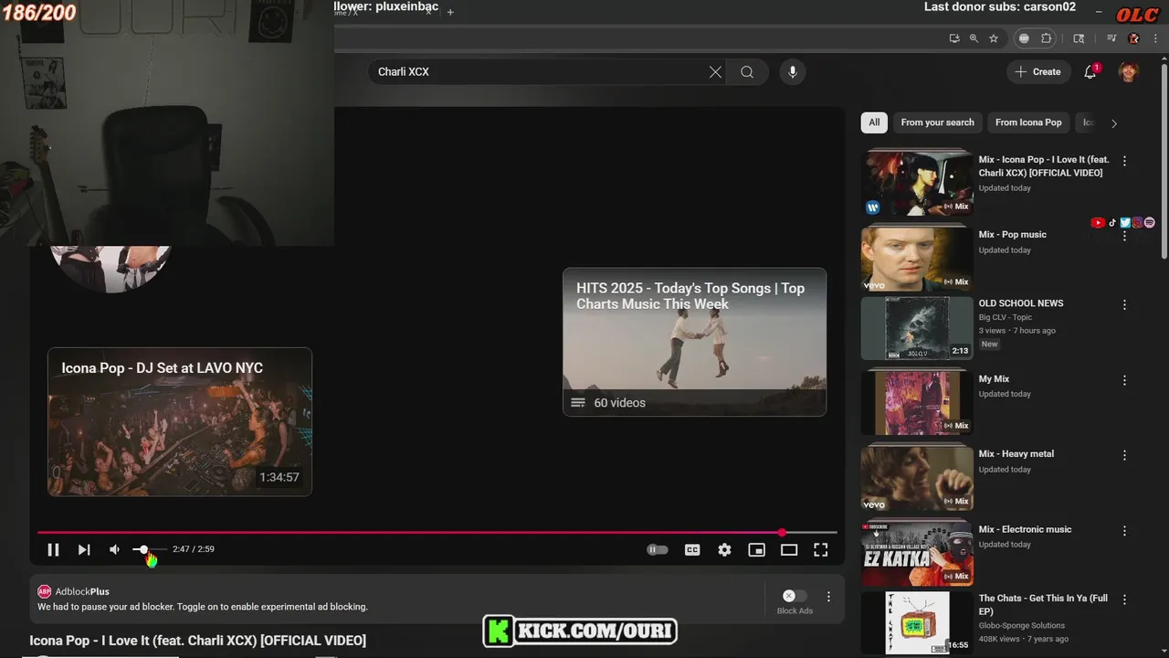The width and height of the screenshot is (1169, 658).
Task: Toggle the autoplay switch in player
Action: point(658,549)
